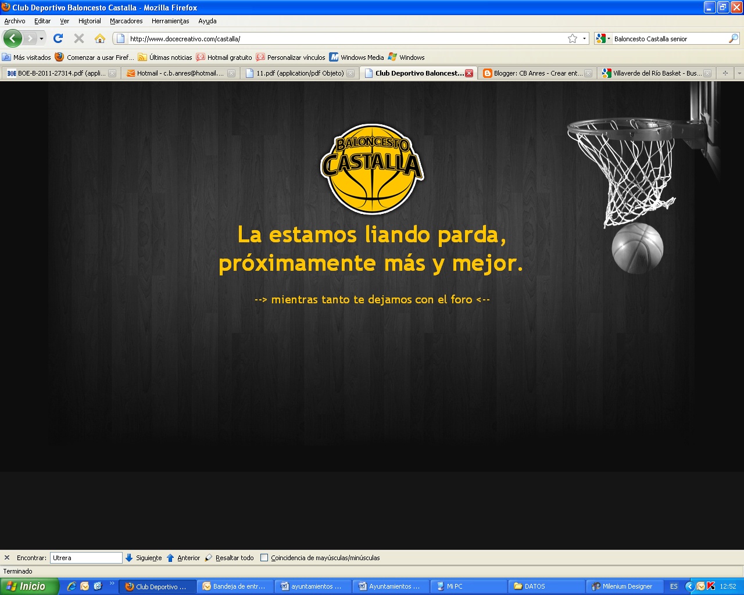Viewport: 744px width, 595px height.
Task: Open the list all tabs dropdown
Action: click(x=739, y=73)
